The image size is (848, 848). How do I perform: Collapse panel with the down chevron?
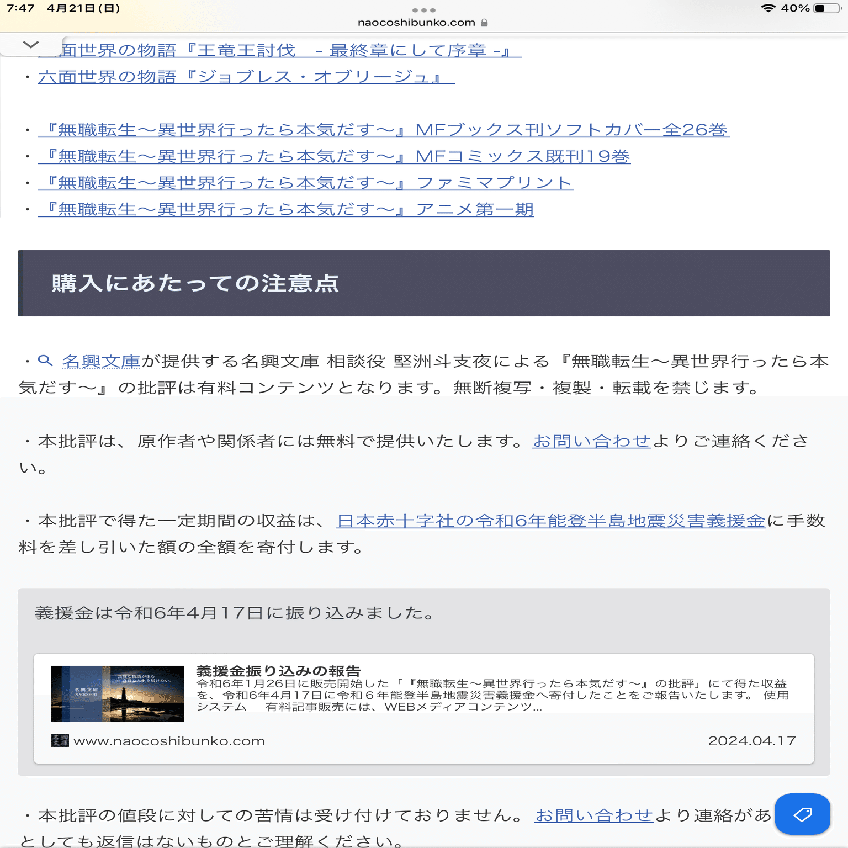[31, 45]
